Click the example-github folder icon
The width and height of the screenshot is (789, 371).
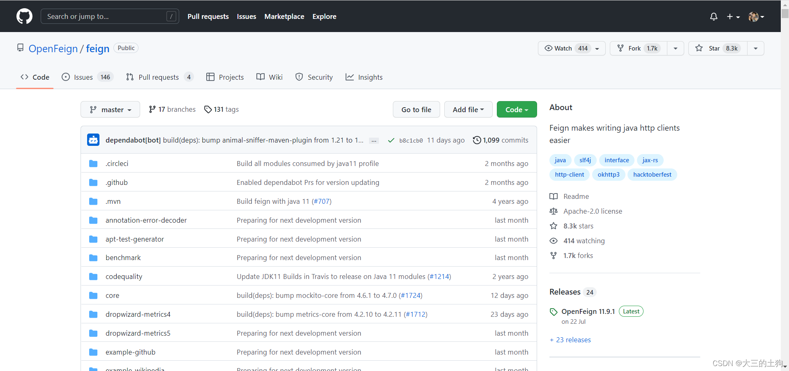pos(93,352)
